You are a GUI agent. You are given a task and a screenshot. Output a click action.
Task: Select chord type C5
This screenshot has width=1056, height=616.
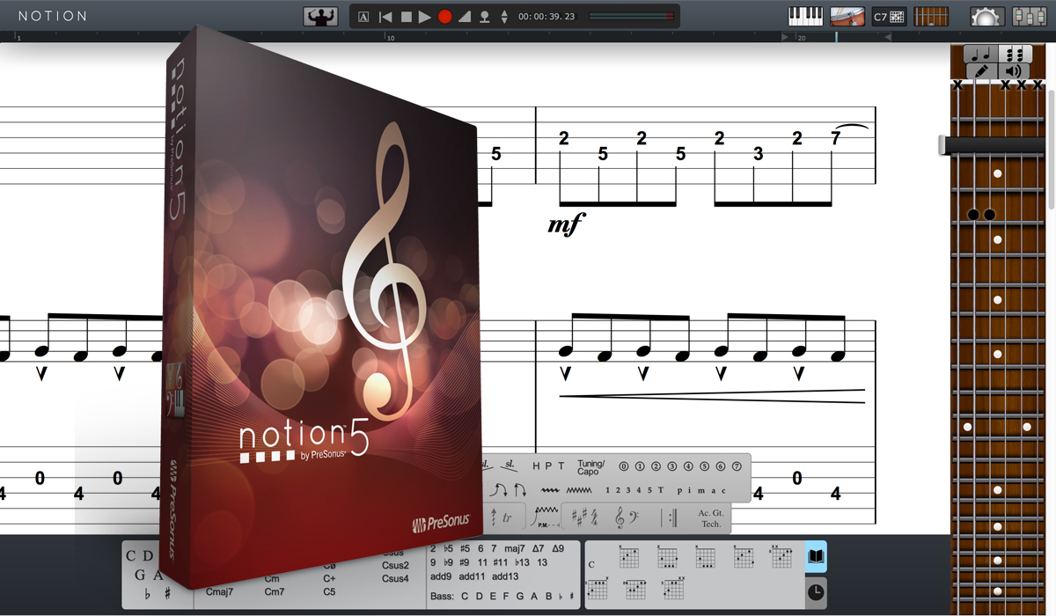(329, 592)
